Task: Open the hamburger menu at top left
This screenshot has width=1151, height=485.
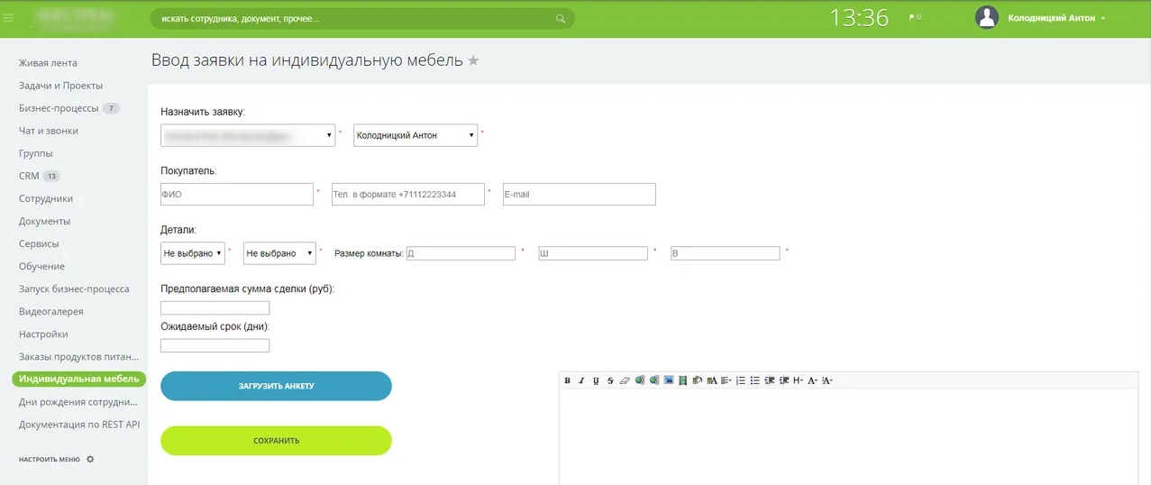Action: coord(9,17)
